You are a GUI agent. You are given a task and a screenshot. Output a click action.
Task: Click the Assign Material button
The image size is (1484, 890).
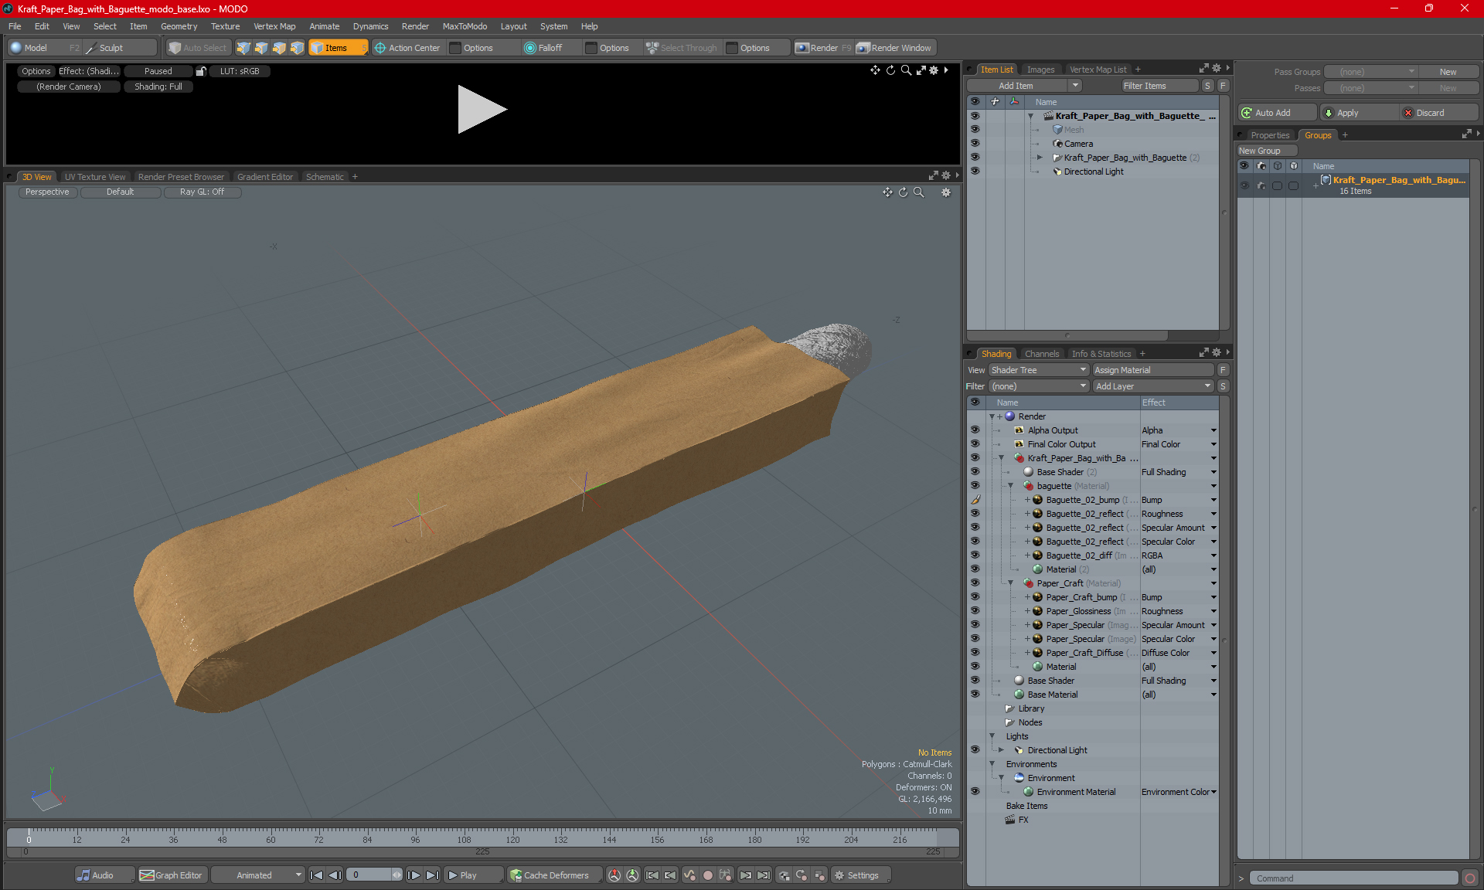(x=1152, y=370)
